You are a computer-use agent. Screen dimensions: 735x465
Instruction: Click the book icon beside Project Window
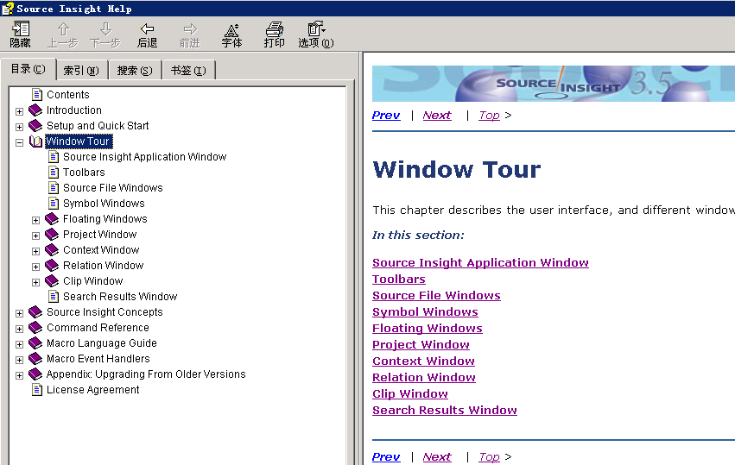pos(52,234)
